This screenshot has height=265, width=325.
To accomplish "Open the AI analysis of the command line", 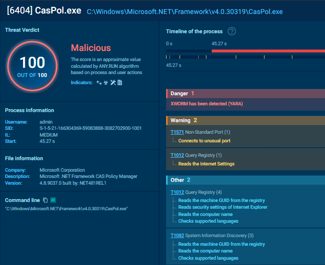I will click(x=53, y=200).
